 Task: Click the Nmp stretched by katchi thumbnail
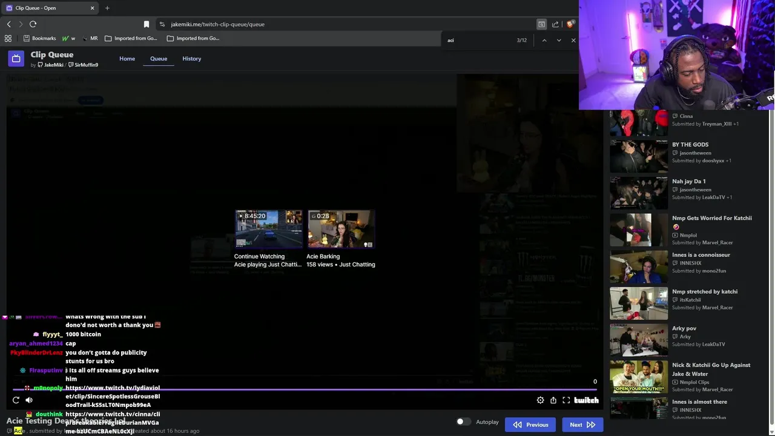[639, 303]
